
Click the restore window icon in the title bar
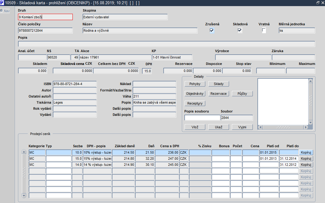pos(318,3)
